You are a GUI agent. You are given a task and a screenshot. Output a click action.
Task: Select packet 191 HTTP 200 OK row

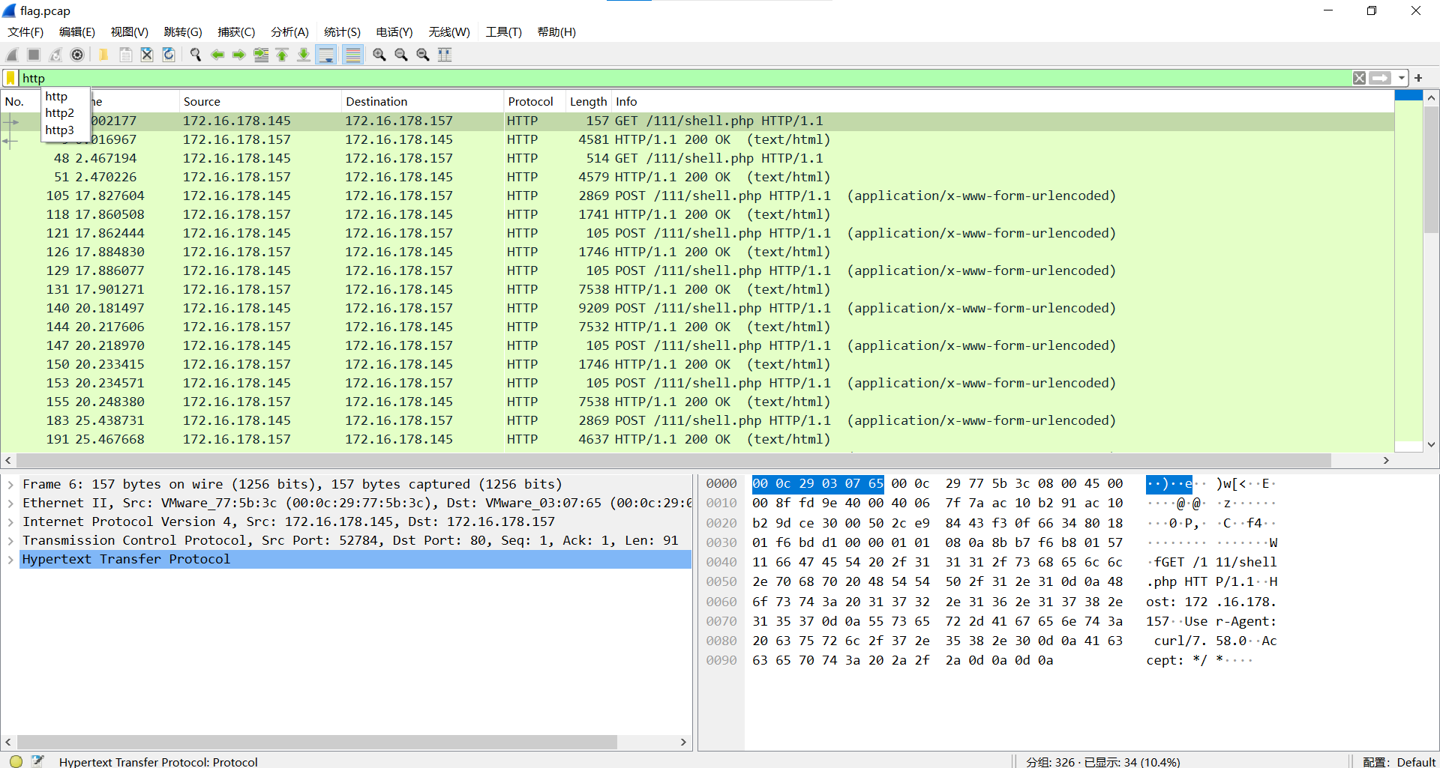[x=697, y=439]
